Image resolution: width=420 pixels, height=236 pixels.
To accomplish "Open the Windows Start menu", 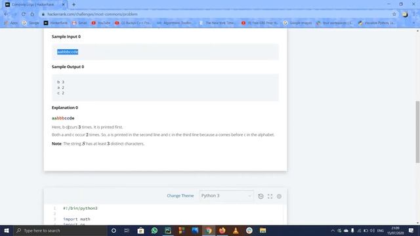I will (x=7, y=230).
